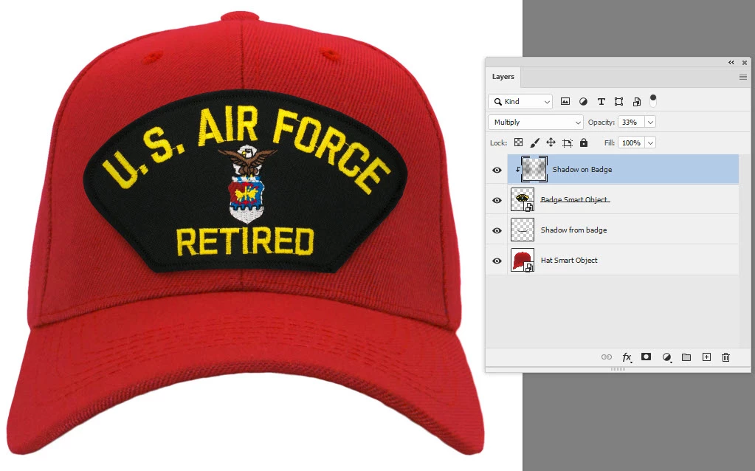Viewport: 755px width, 471px height.
Task: Create a new layer
Action: pyautogui.click(x=706, y=357)
